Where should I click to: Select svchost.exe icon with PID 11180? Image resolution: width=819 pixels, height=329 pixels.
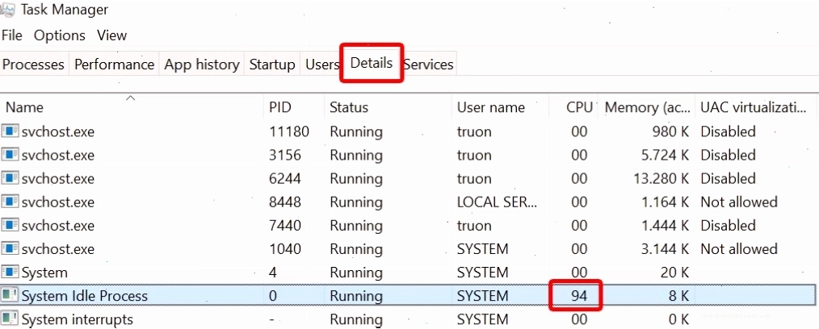pyautogui.click(x=10, y=131)
